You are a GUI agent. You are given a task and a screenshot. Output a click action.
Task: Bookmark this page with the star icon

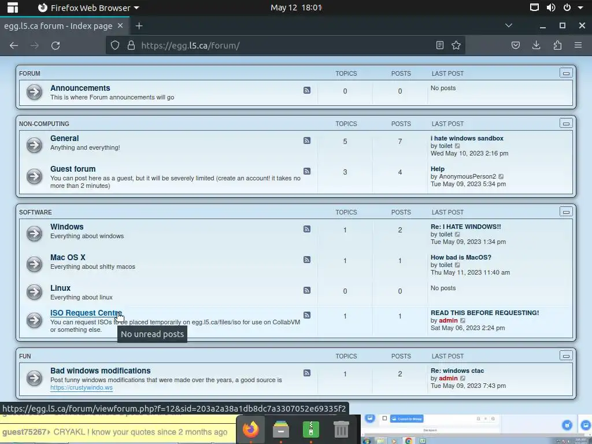(456, 45)
